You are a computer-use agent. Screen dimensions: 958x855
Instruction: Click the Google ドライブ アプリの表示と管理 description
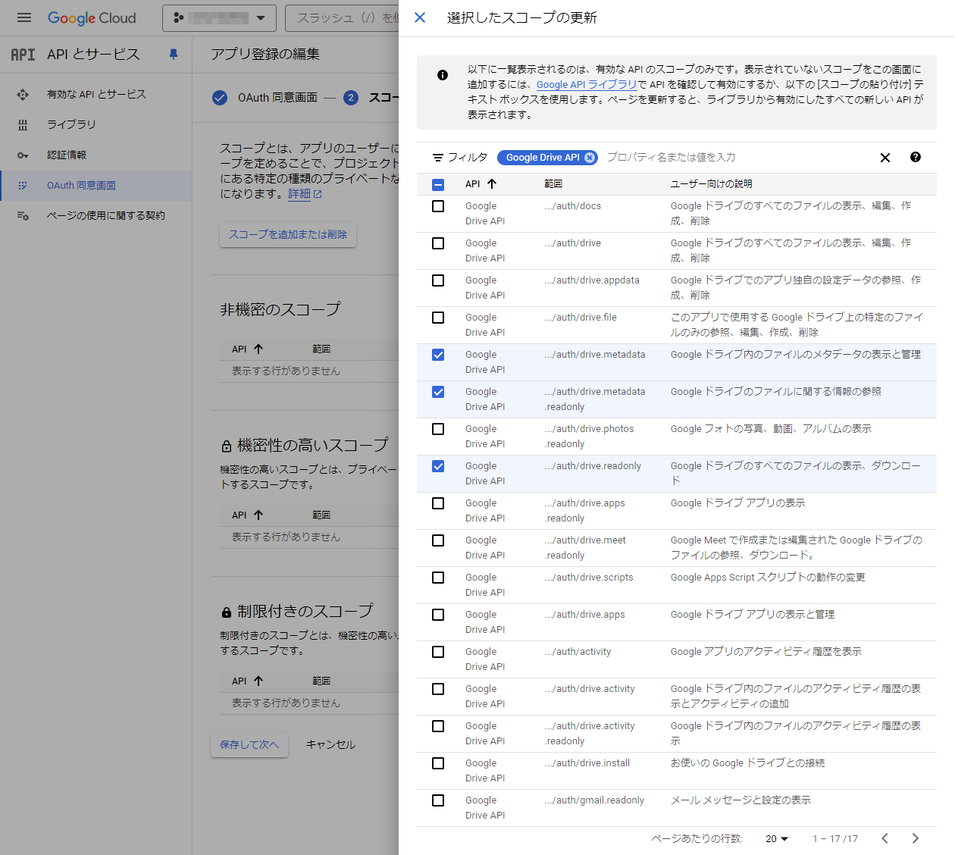coord(753,615)
